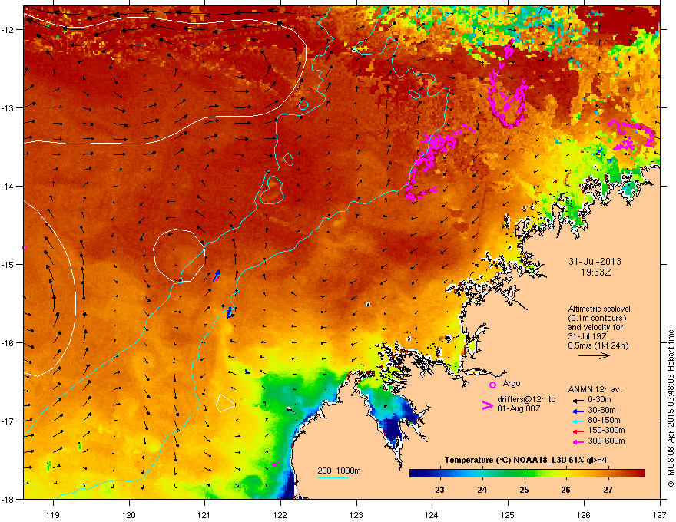
Task: Click the longitude axis label 119
Action: pos(53,514)
